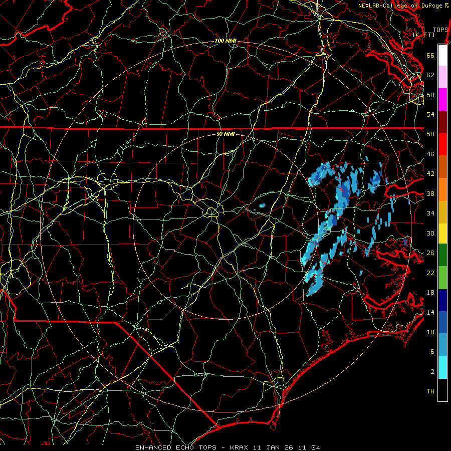Screen dimensions: 451x451
Task: Click the 50 NMI range ring label
Action: (x=225, y=134)
